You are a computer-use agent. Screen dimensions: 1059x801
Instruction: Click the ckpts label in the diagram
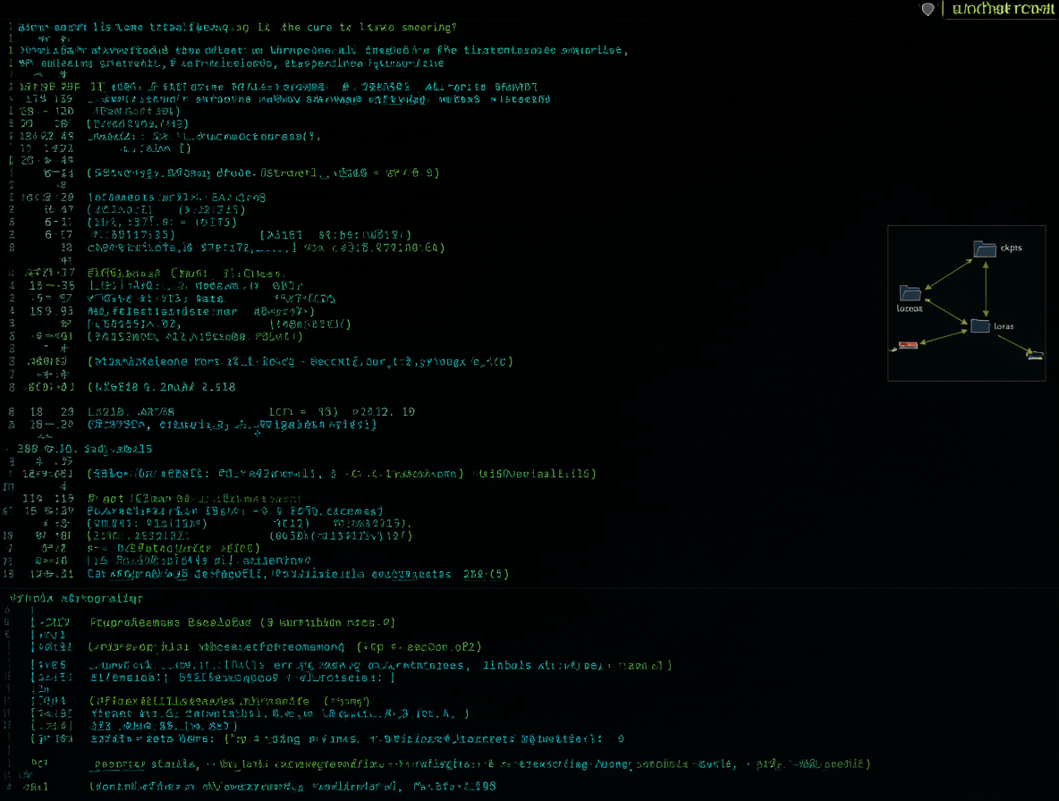[x=1011, y=248]
